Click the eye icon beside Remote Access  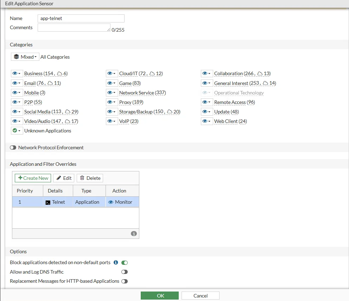click(205, 102)
